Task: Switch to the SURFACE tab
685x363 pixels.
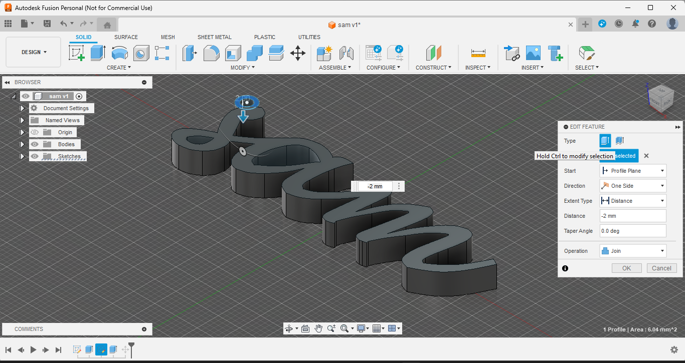Action: (x=126, y=37)
